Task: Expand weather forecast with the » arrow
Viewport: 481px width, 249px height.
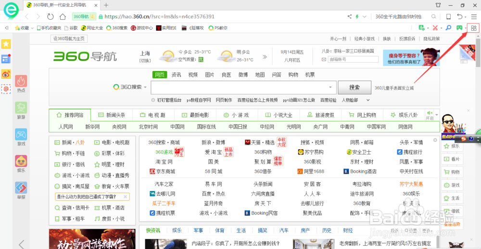Action: pyautogui.click(x=265, y=57)
